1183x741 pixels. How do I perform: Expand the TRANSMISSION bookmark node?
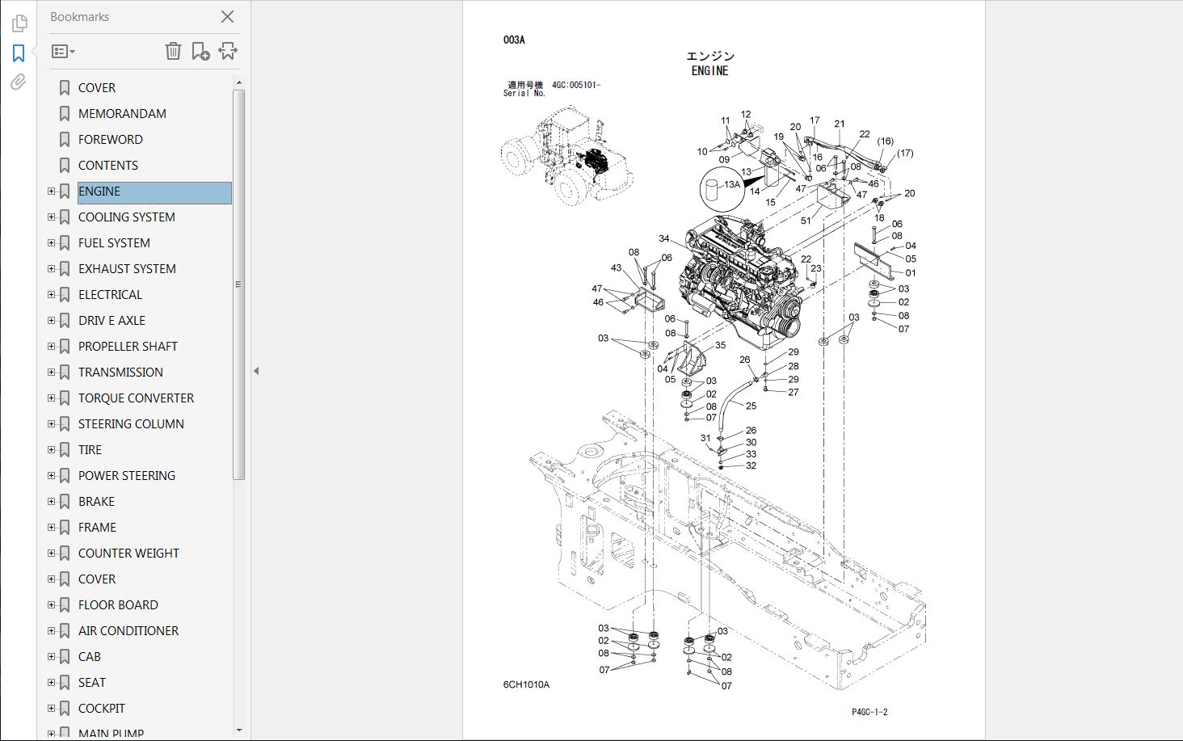point(51,373)
